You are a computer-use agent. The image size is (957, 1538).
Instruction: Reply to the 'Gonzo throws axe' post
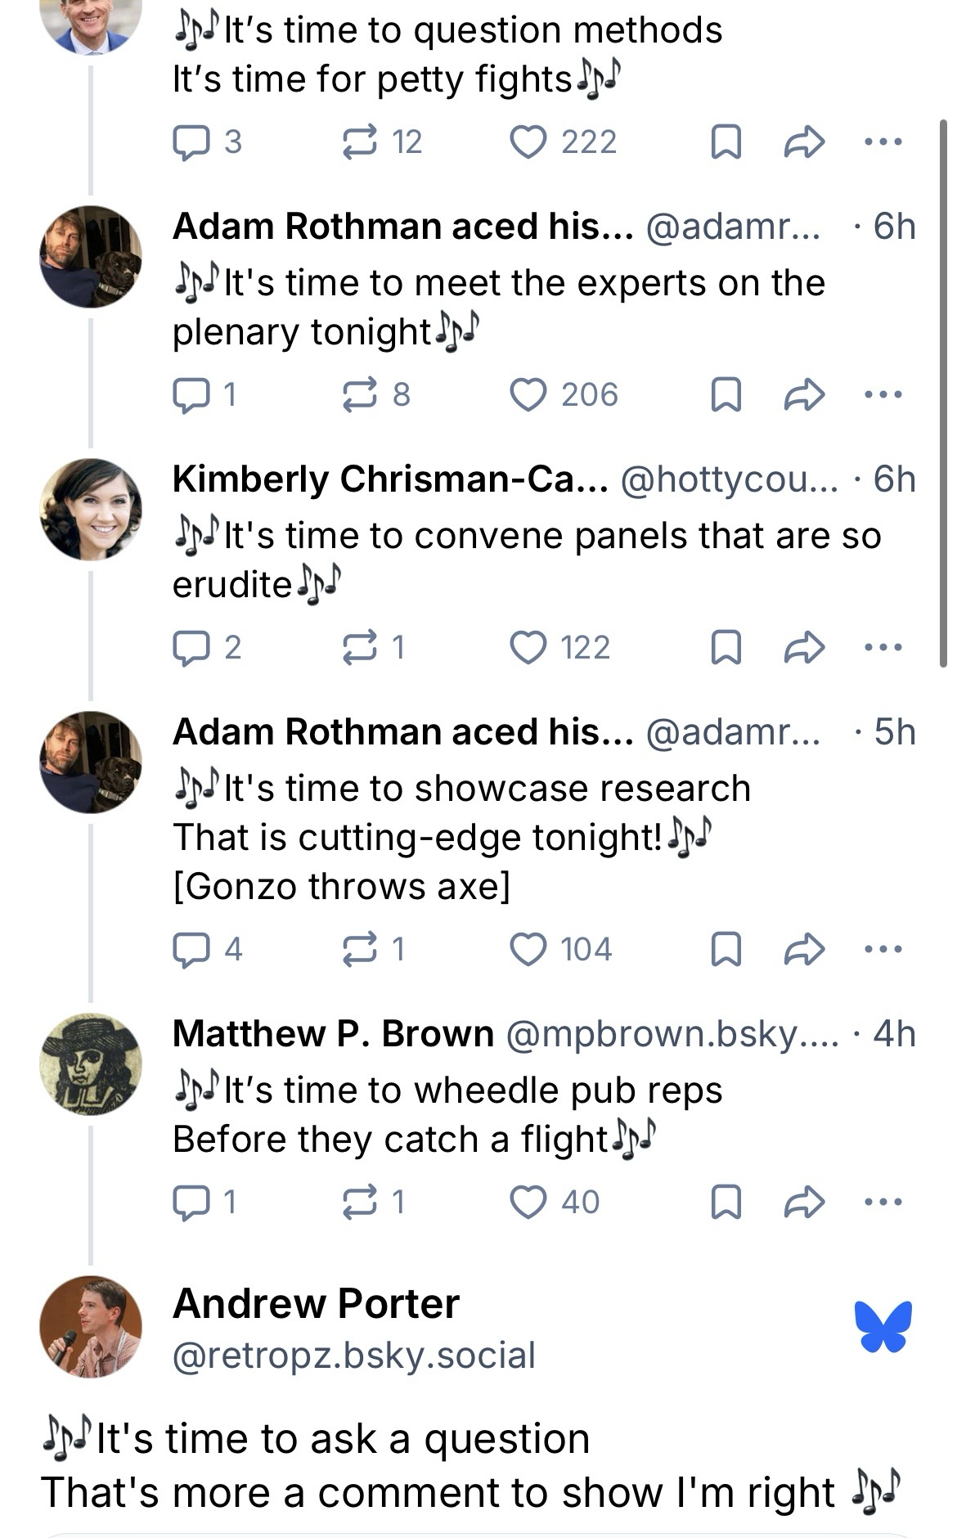coord(189,950)
